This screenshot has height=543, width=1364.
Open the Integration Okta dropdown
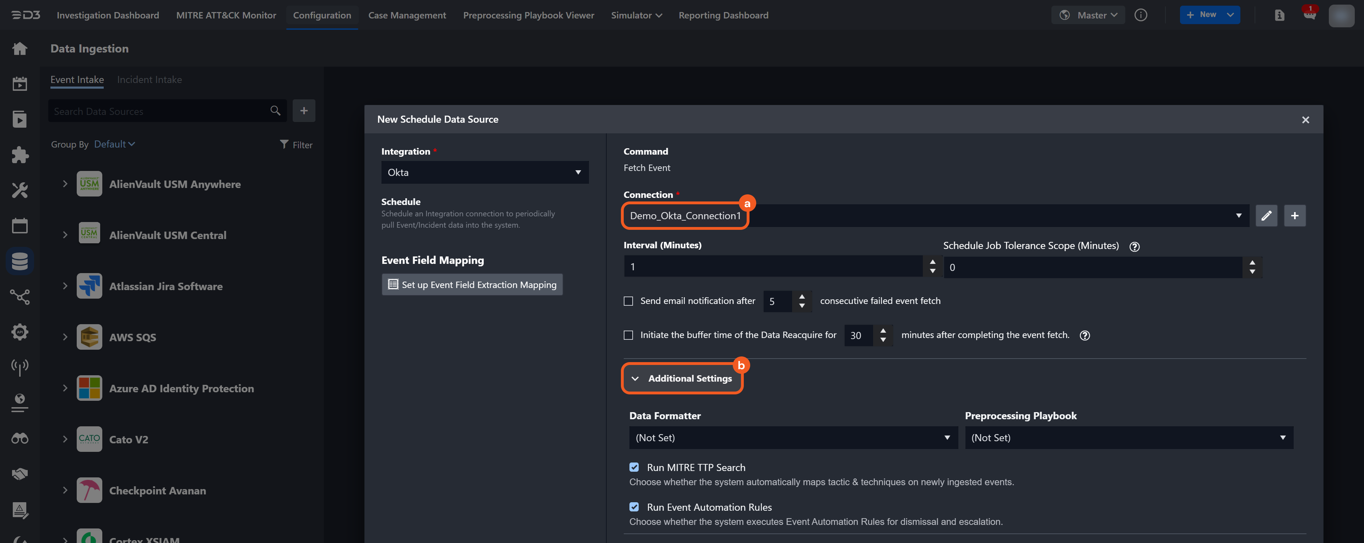(485, 172)
